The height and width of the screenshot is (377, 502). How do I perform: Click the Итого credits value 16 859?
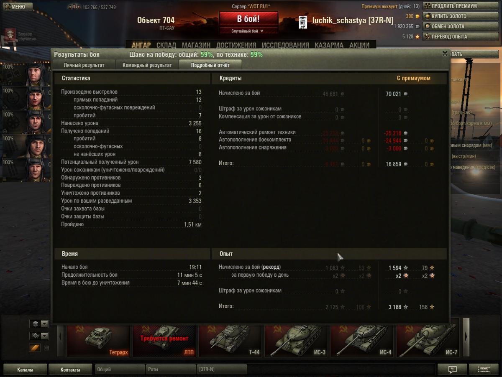click(x=393, y=164)
